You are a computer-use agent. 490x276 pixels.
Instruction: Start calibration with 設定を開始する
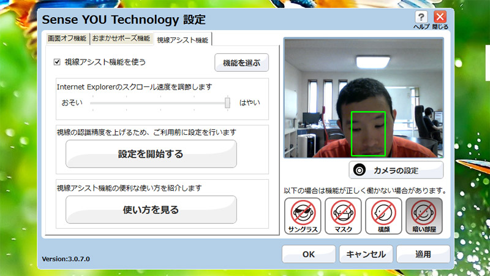[x=151, y=154]
